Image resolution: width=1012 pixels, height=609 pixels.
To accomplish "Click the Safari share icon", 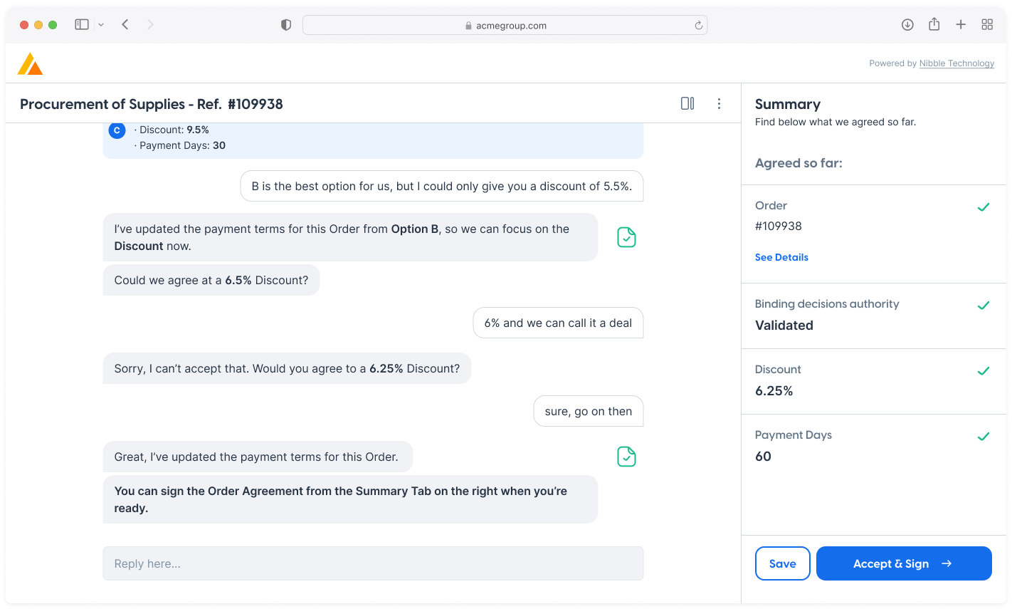I will coord(934,25).
